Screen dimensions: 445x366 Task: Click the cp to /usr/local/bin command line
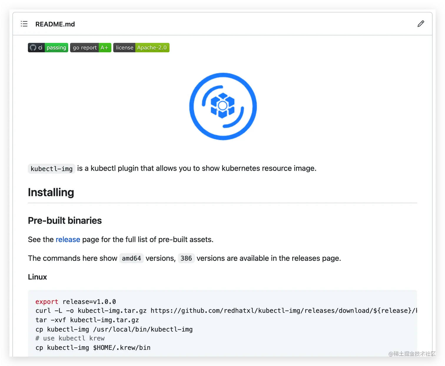[114, 329]
